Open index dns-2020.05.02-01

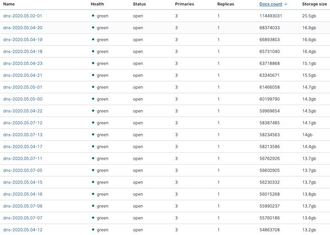tap(22, 16)
